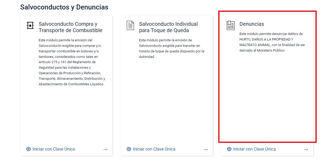Screen dimensions: 331x160
Task: Click description mentioning HURTO, DAÑOS A LA PROPIEDAD
Action: pyautogui.click(x=272, y=42)
